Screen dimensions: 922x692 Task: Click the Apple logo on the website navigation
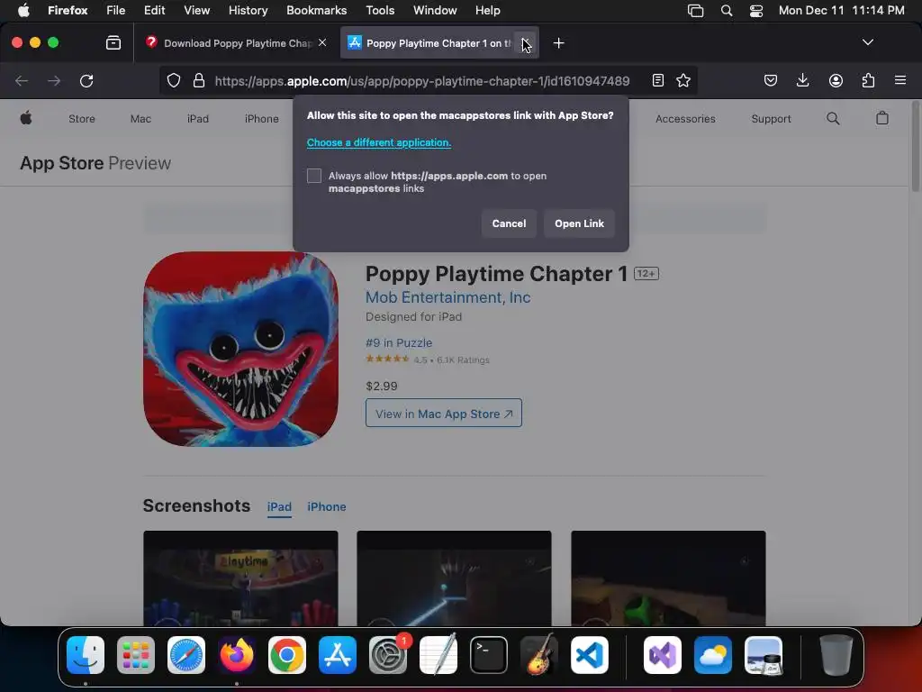coord(26,118)
